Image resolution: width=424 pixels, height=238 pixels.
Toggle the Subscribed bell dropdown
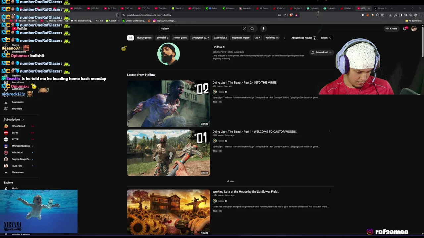[321, 53]
